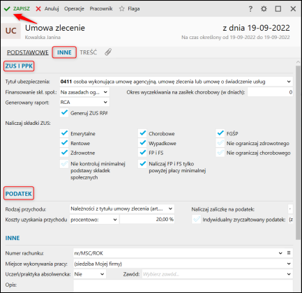The image size is (302, 293).
Task: Switch to the INNE tab
Action: click(64, 52)
